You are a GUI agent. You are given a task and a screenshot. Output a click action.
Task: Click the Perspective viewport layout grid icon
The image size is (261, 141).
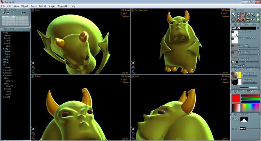click(x=132, y=10)
